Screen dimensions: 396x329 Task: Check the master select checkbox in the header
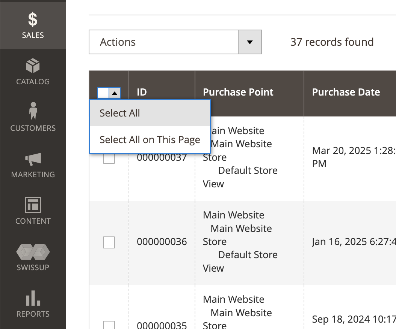tap(104, 93)
